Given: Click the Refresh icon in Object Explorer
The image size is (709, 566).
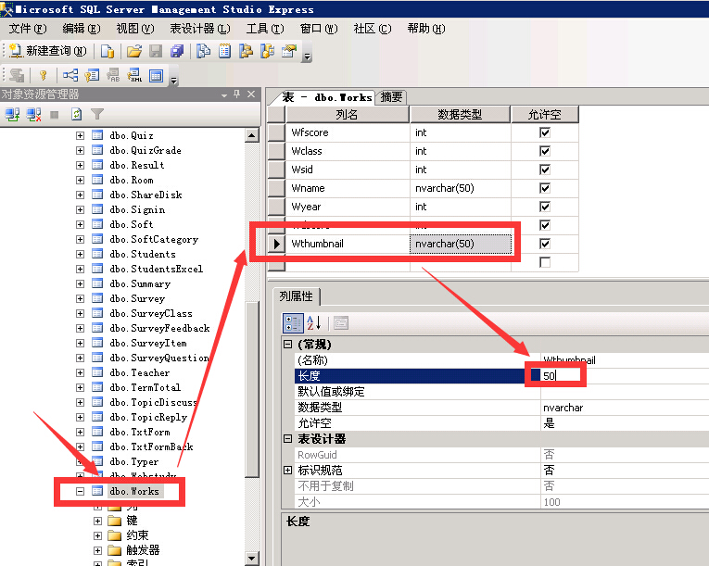Looking at the screenshot, I should pos(76,114).
